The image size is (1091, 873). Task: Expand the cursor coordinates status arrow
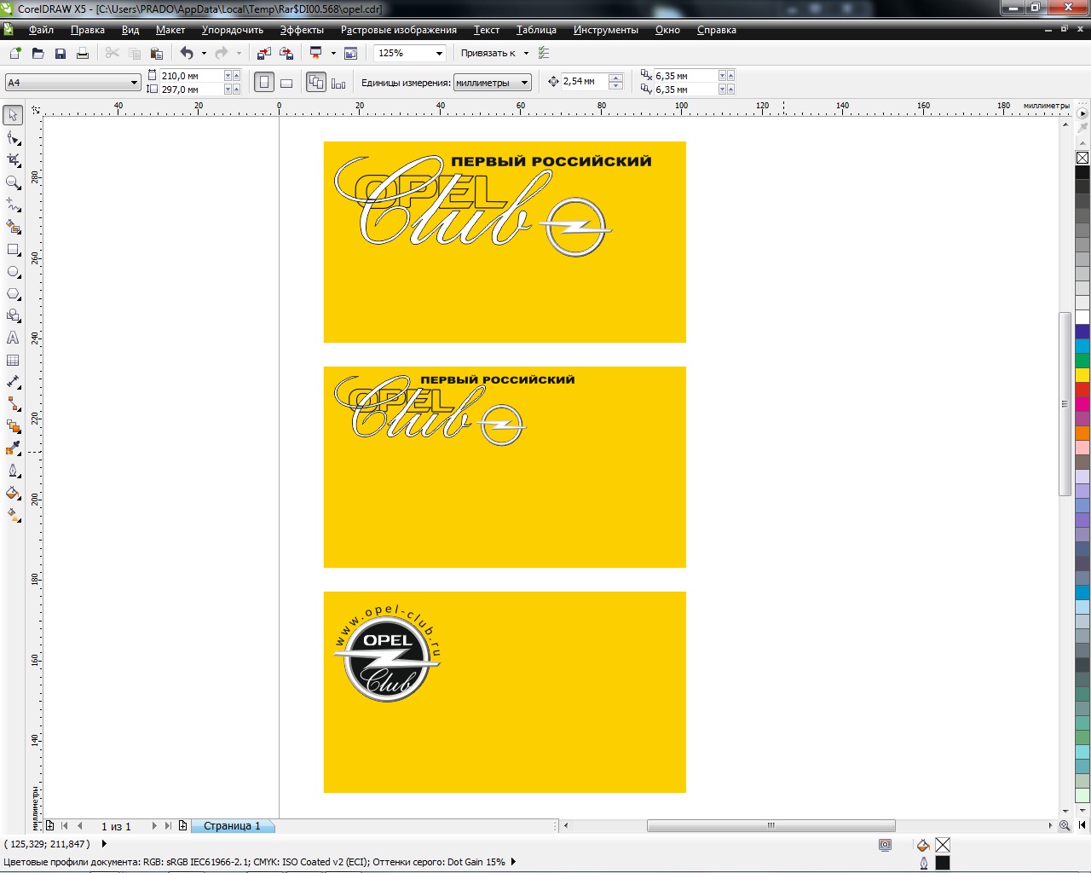click(x=104, y=844)
